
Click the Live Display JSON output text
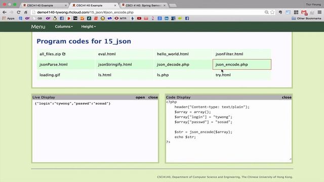pyautogui.click(x=72, y=103)
